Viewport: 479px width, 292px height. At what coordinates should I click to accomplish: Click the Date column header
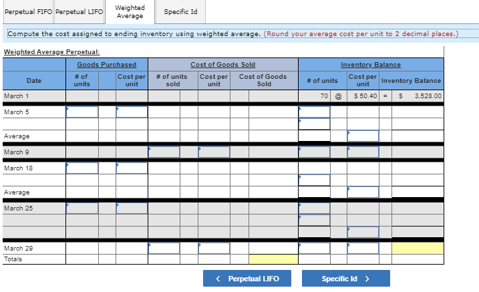[34, 81]
